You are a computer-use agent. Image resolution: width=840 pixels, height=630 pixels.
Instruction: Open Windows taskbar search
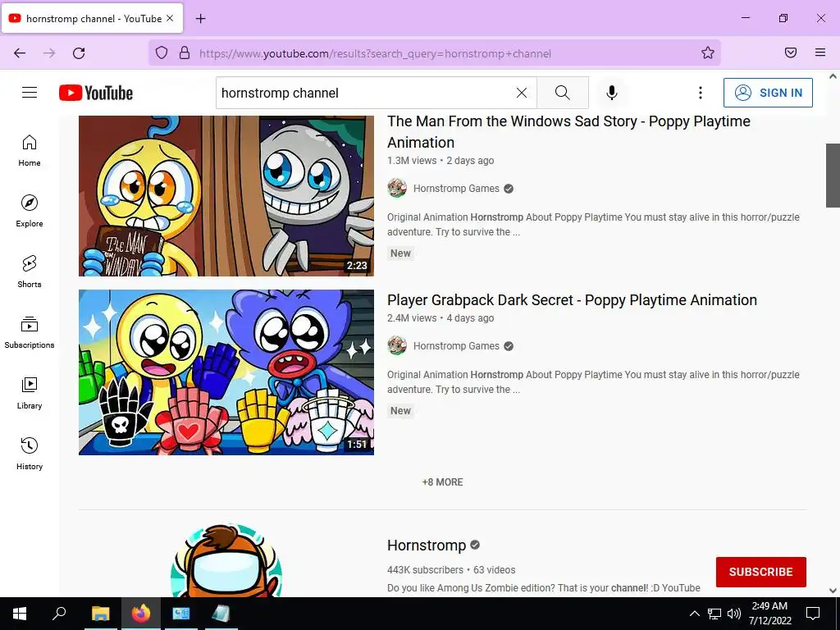[x=59, y=614]
